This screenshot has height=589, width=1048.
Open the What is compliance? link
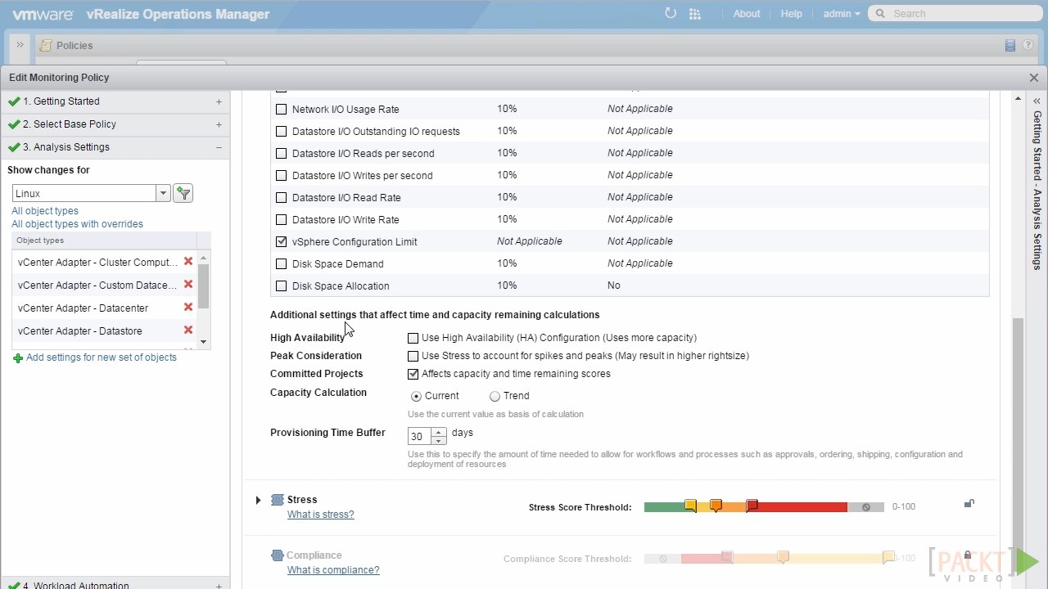tap(333, 570)
